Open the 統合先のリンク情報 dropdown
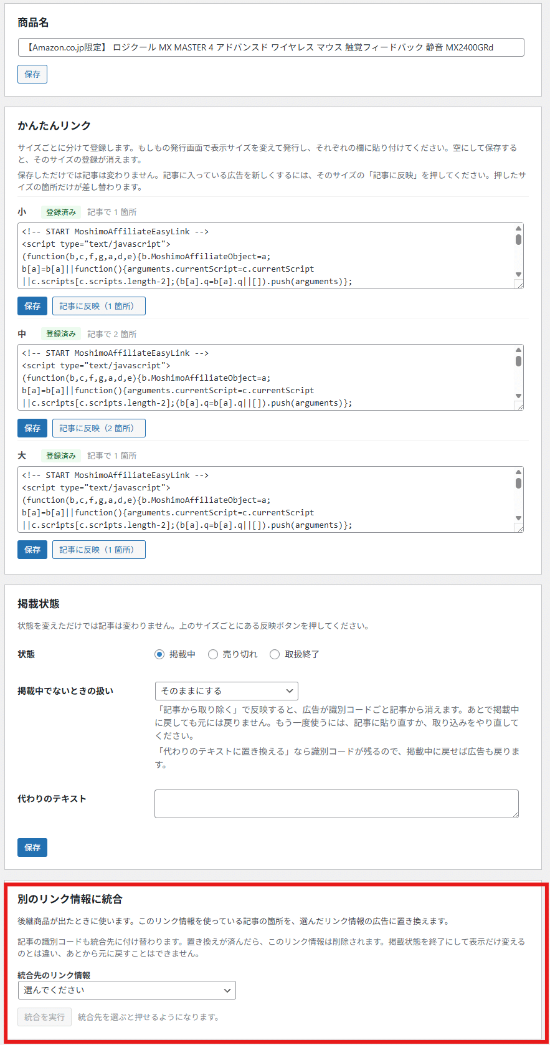The image size is (550, 1045). click(127, 990)
